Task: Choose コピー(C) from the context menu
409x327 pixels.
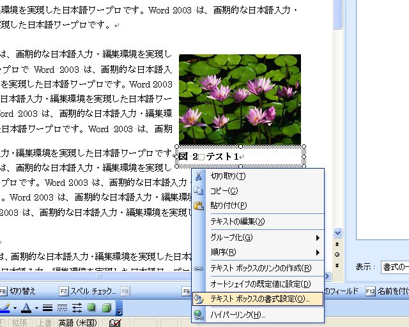Action: click(258, 191)
